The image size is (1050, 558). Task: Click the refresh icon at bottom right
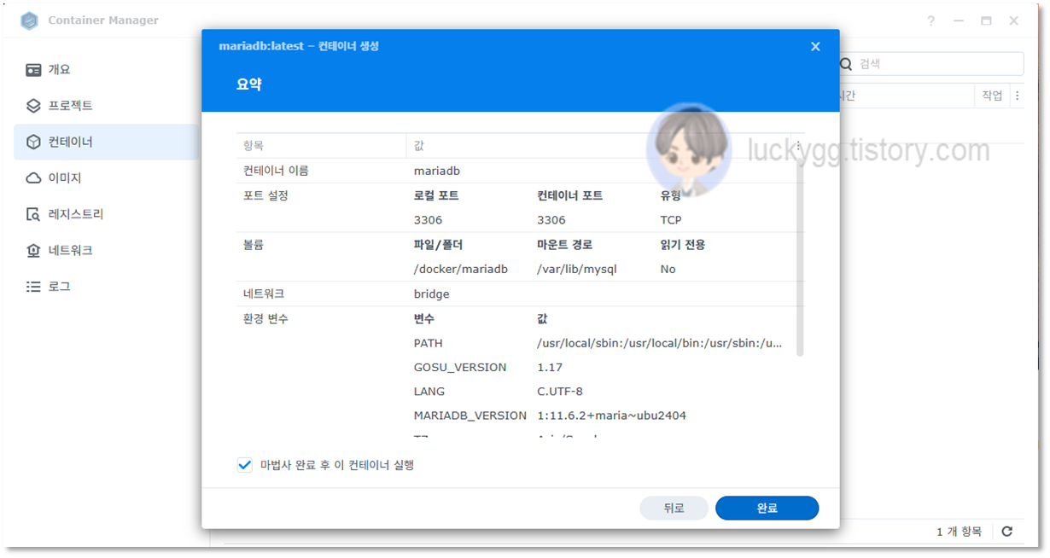pos(1007,532)
